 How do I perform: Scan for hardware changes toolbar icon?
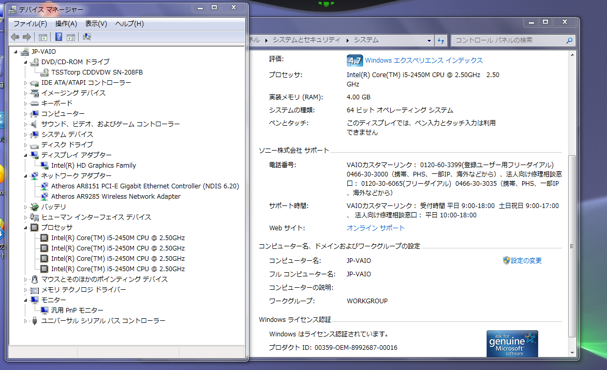87,37
